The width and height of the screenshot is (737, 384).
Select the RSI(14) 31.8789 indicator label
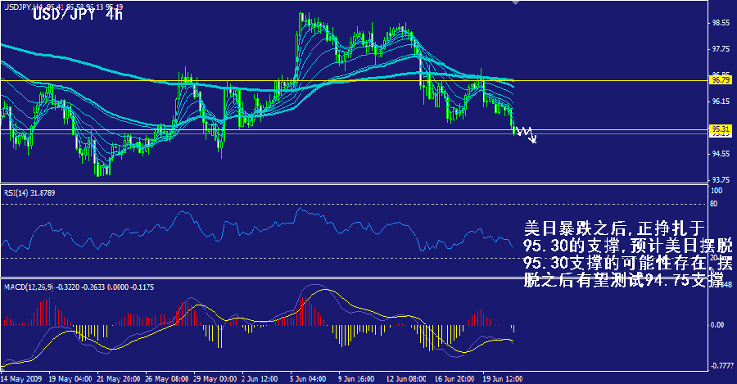coord(29,192)
